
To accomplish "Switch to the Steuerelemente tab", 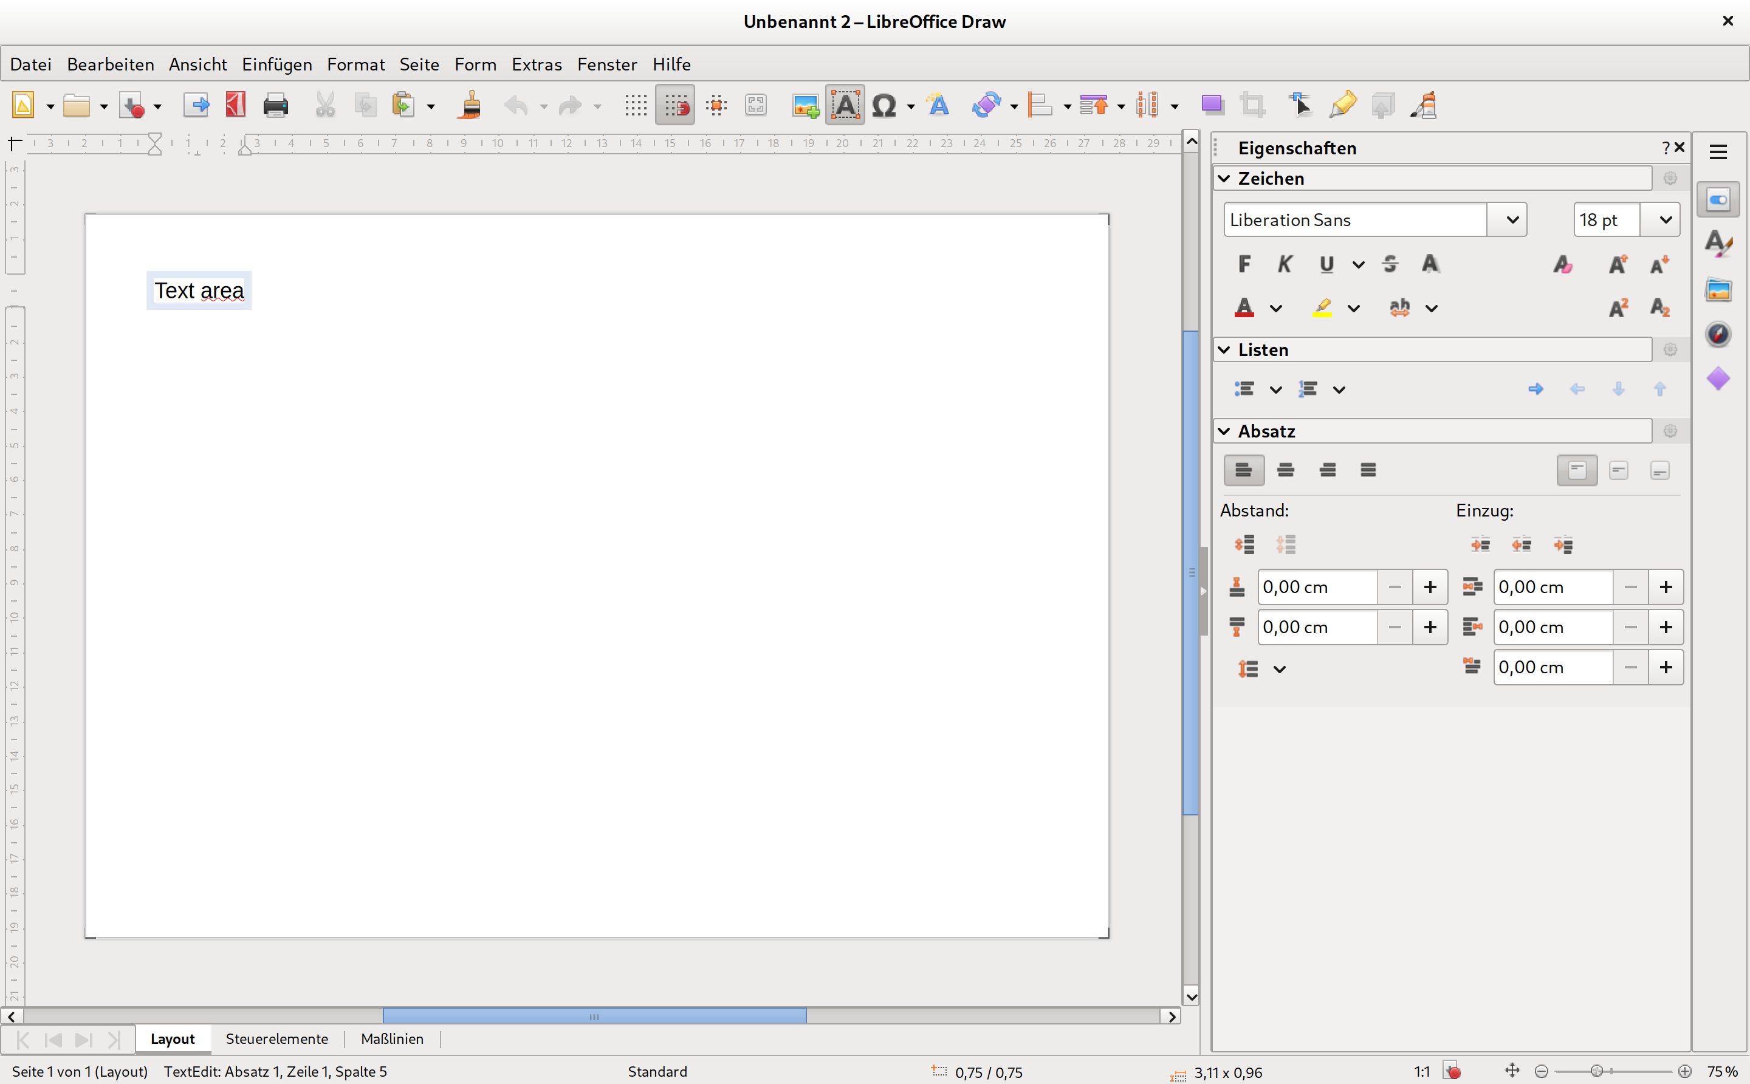I will pos(276,1039).
